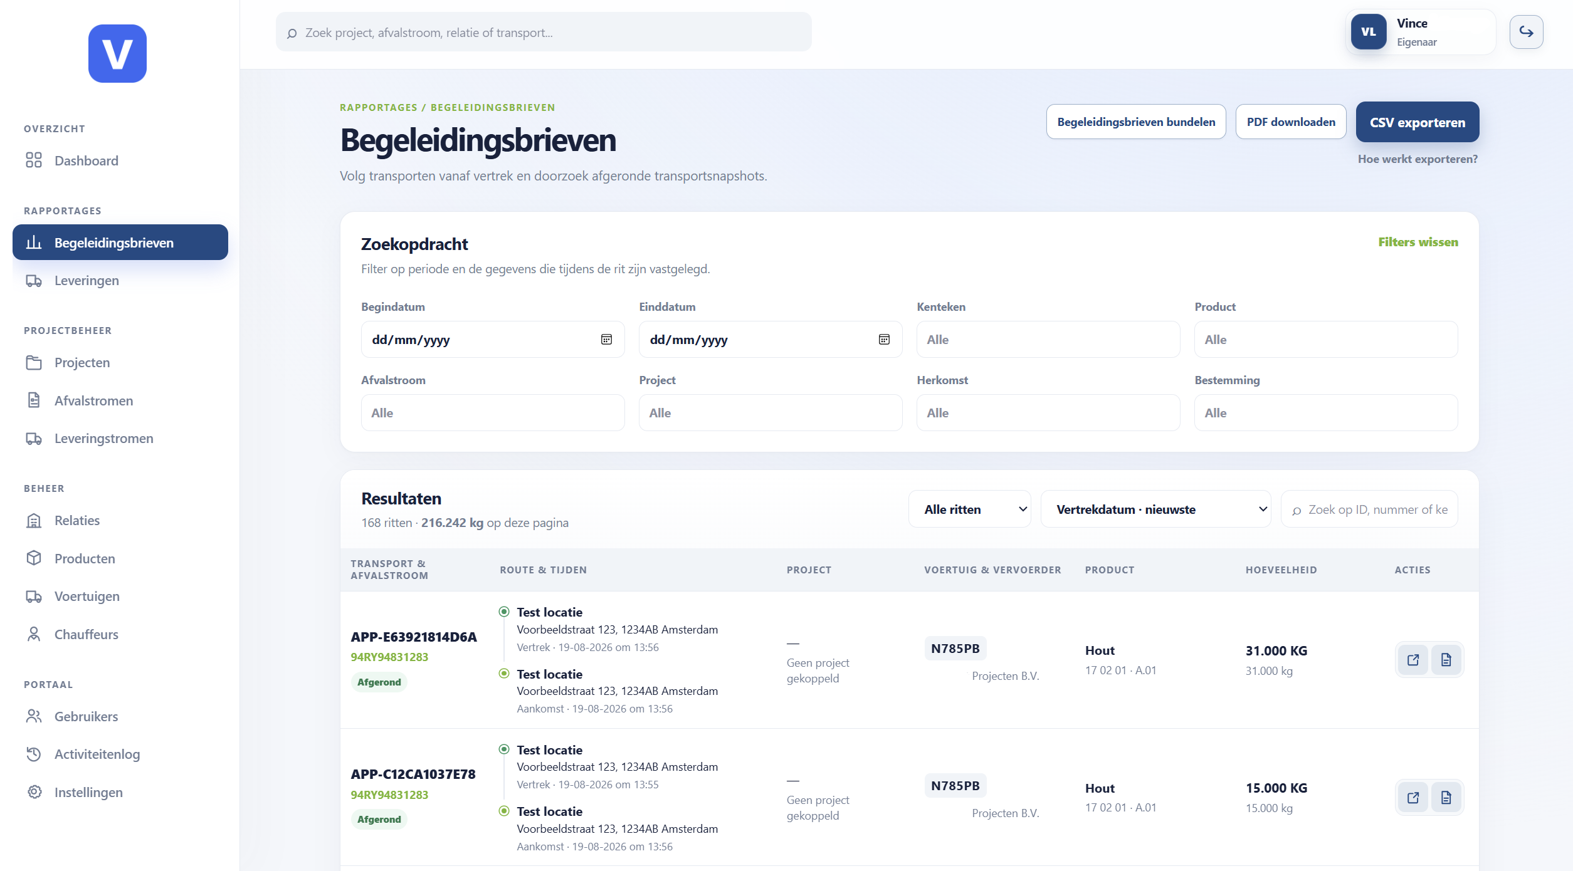Focus the global project search field
The height and width of the screenshot is (871, 1573).
tap(544, 33)
